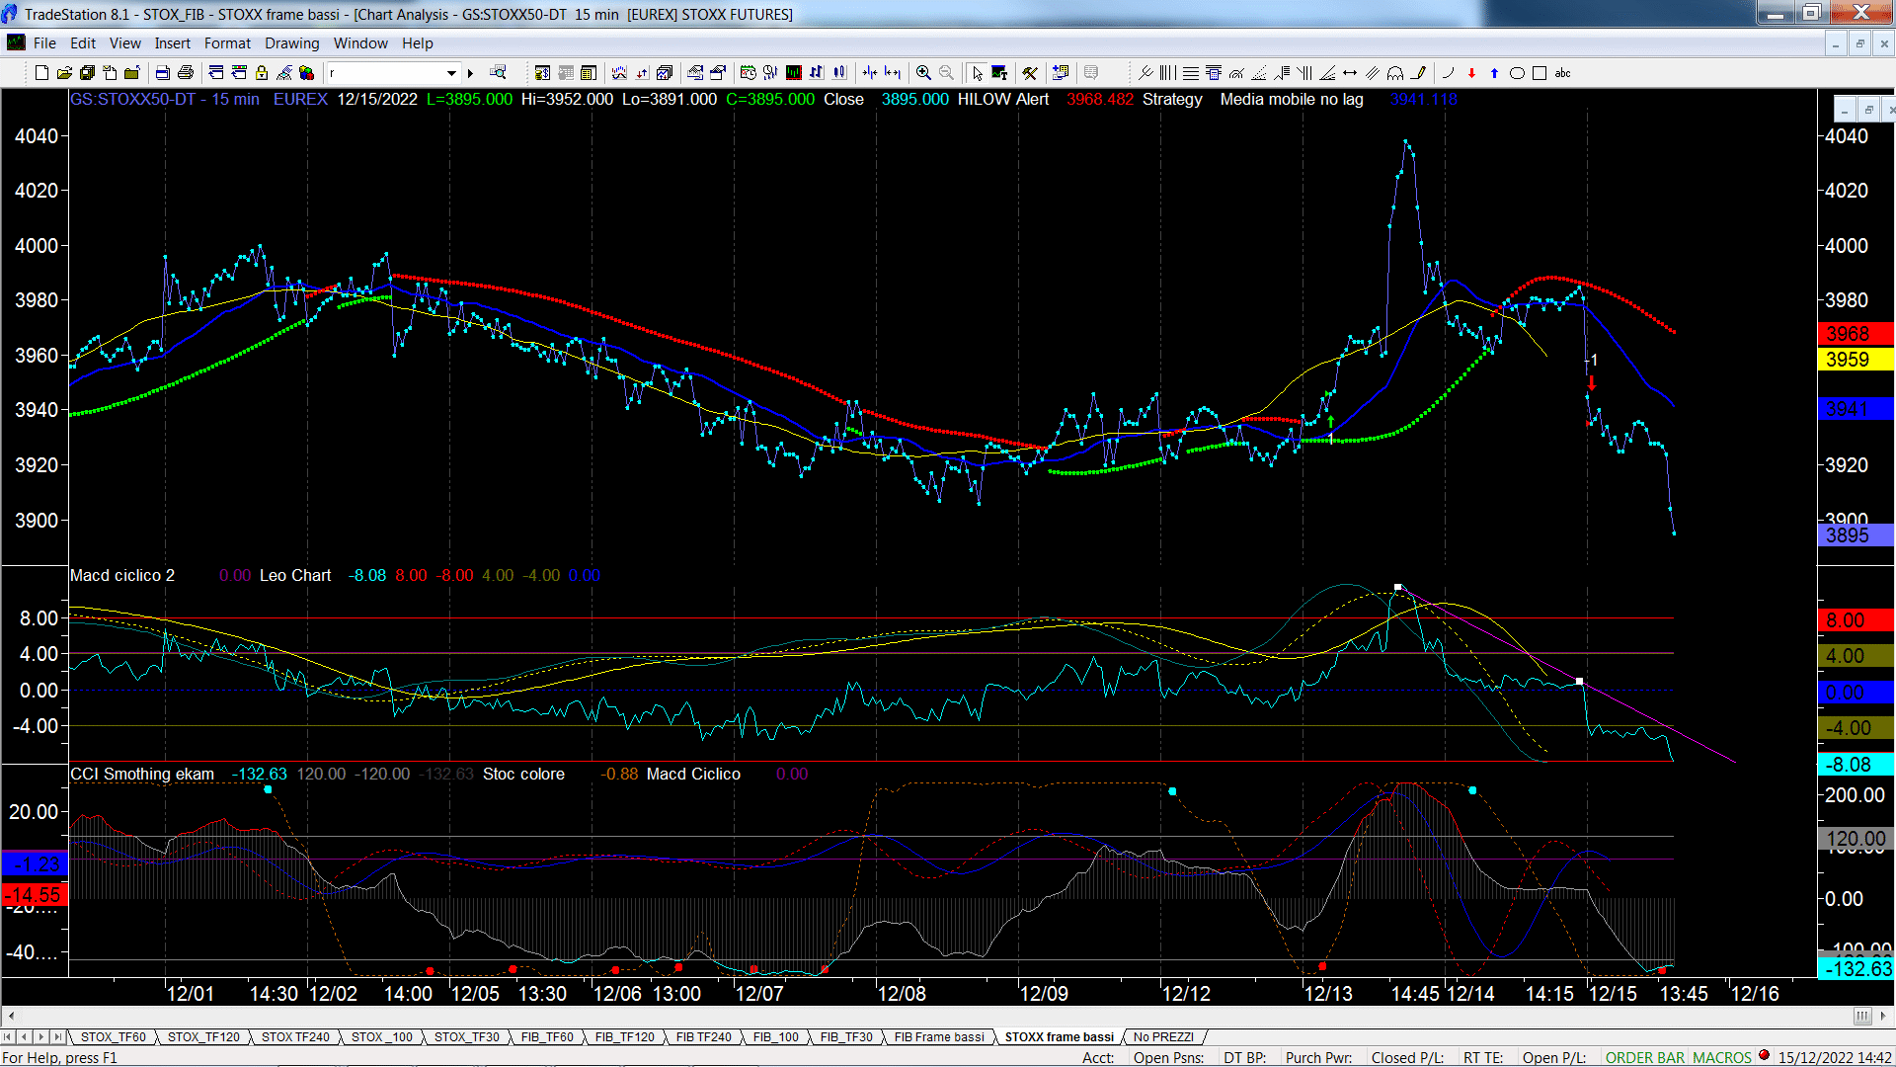Click the Open folder icon
1896x1067 pixels.
pos(64,73)
